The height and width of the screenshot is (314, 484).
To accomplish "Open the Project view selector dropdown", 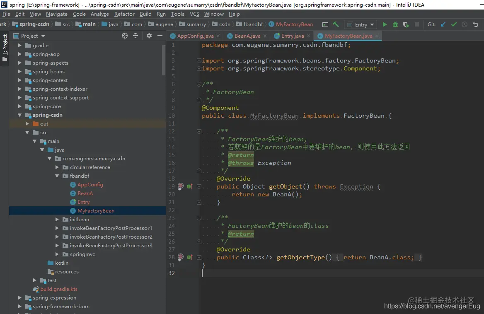I will click(x=29, y=36).
